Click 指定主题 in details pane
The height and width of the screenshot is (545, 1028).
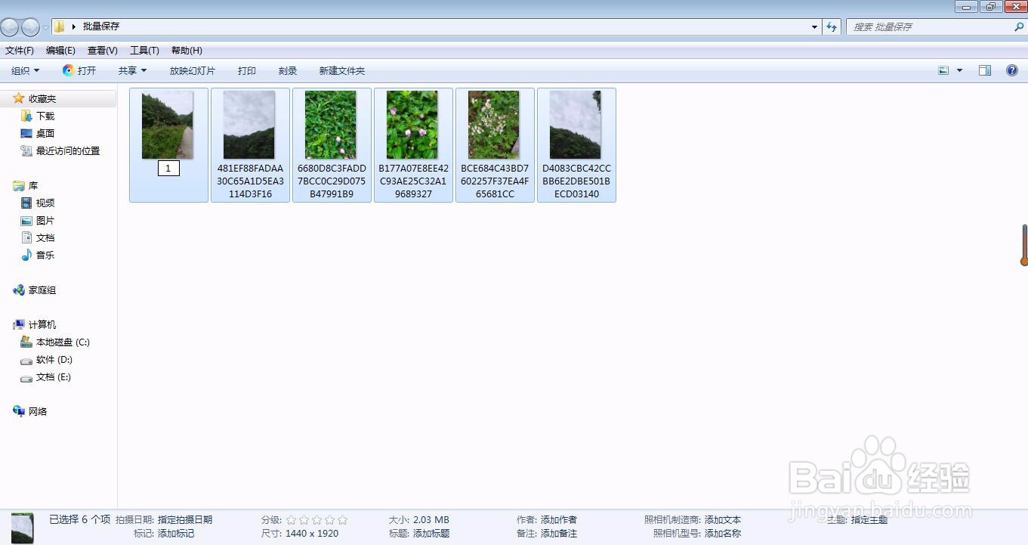[x=869, y=519]
